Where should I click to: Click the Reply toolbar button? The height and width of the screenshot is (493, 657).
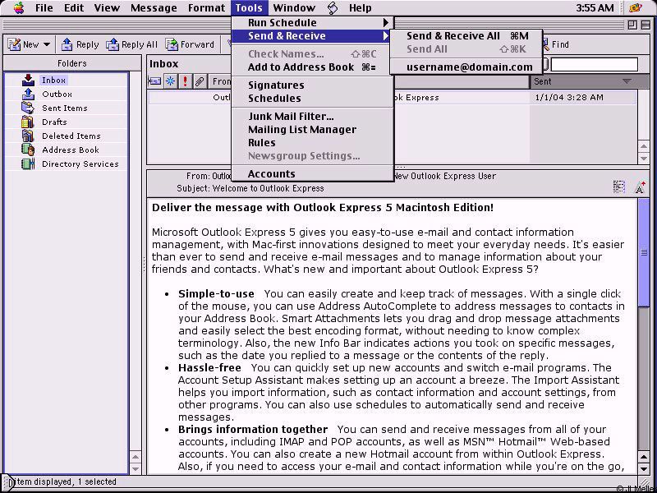(x=80, y=44)
